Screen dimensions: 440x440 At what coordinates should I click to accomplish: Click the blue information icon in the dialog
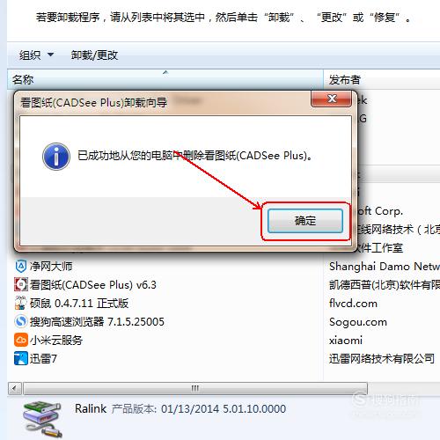56,157
